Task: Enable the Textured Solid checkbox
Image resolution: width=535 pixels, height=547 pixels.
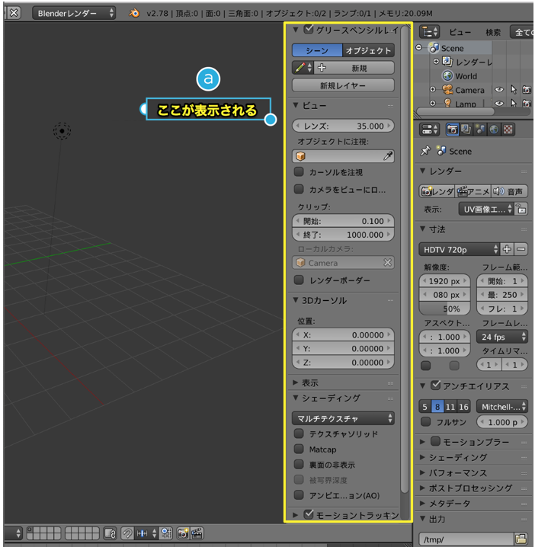Action: [x=299, y=433]
